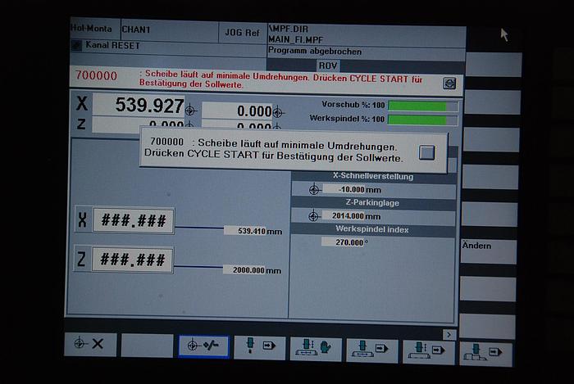This screenshot has height=384, width=574.
Task: Click the crosshair icon beside 2014.000 mm
Action: (x=313, y=216)
